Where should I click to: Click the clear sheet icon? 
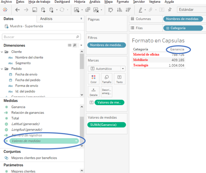[96, 10]
